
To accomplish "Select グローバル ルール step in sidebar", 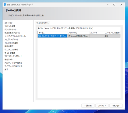I will point(10,30).
